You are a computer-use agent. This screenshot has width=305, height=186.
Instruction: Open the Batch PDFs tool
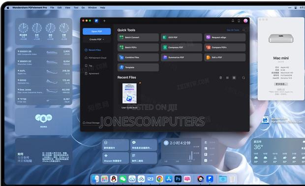138,47
